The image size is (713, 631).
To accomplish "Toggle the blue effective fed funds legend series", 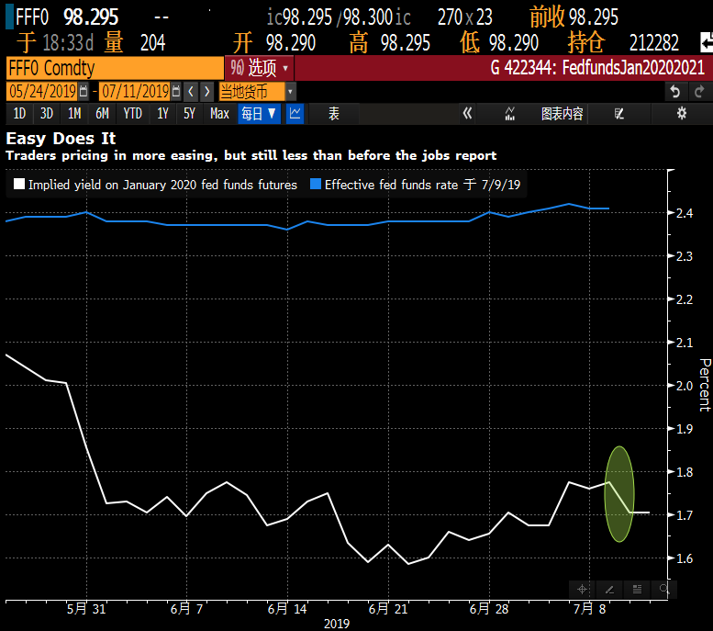I will 316,185.
